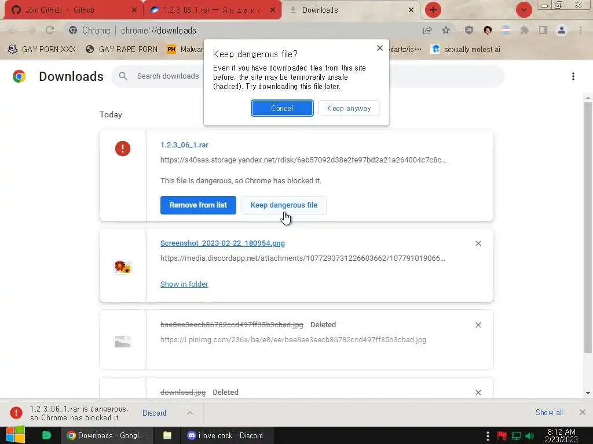
Task: Remove the bae8ee3eecb jpg entry from list
Action: coord(478,325)
